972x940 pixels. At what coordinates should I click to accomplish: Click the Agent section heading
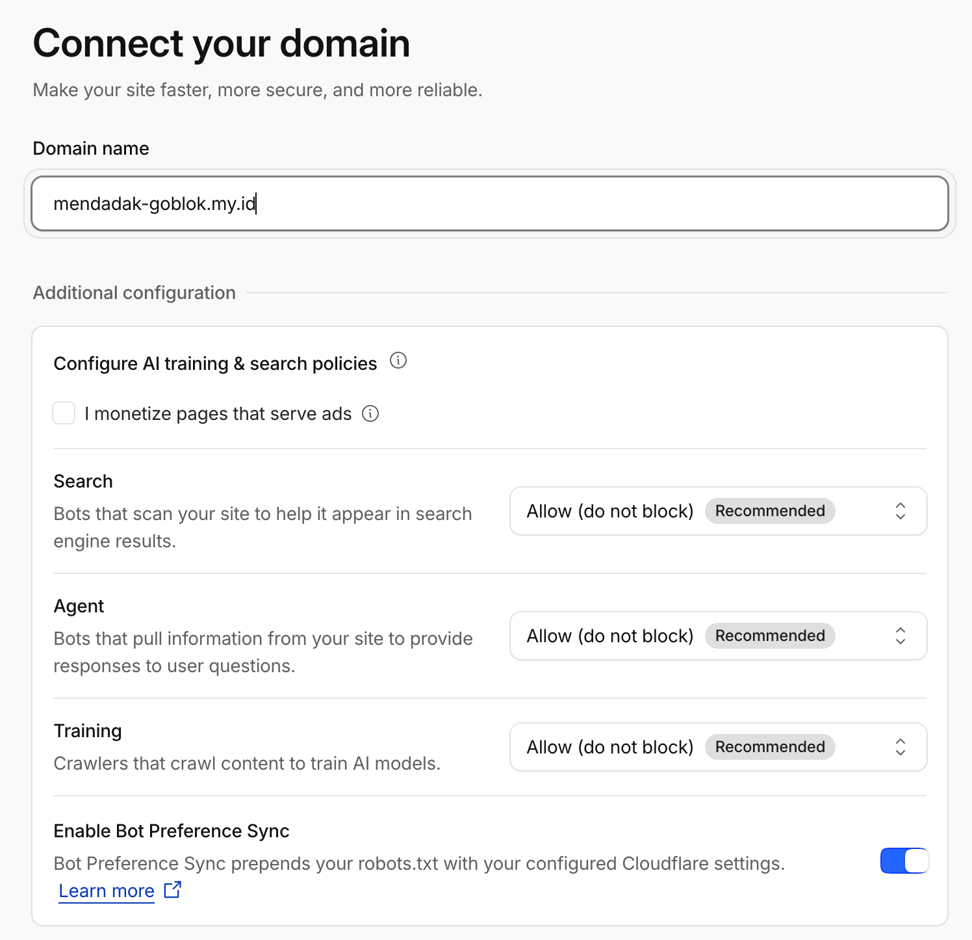pos(79,606)
